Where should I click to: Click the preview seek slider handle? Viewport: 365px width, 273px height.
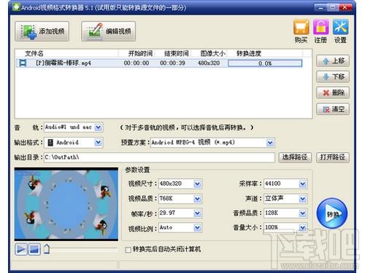[47, 249]
